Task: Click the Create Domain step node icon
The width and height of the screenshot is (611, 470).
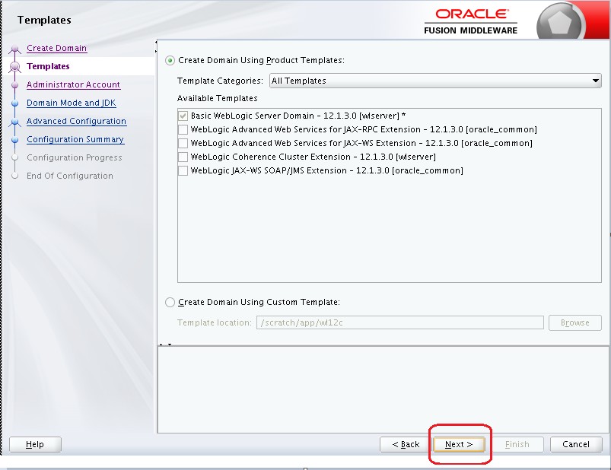Action: click(14, 49)
